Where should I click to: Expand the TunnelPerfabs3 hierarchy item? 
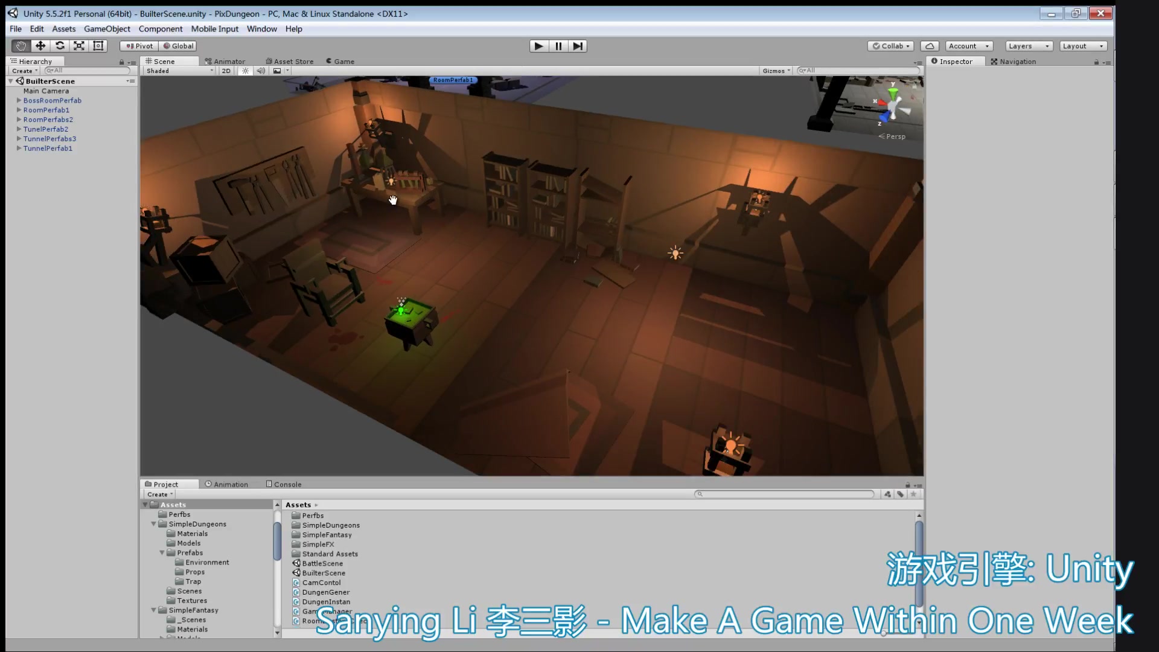point(18,138)
